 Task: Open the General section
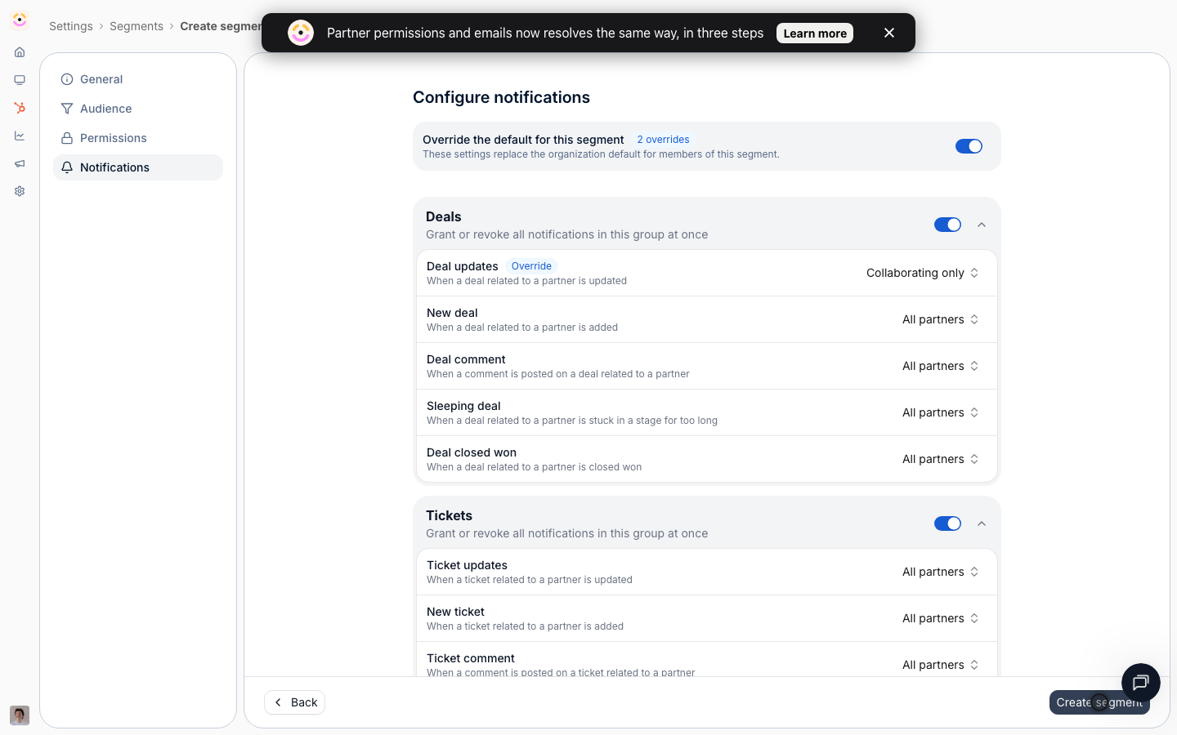coord(138,79)
